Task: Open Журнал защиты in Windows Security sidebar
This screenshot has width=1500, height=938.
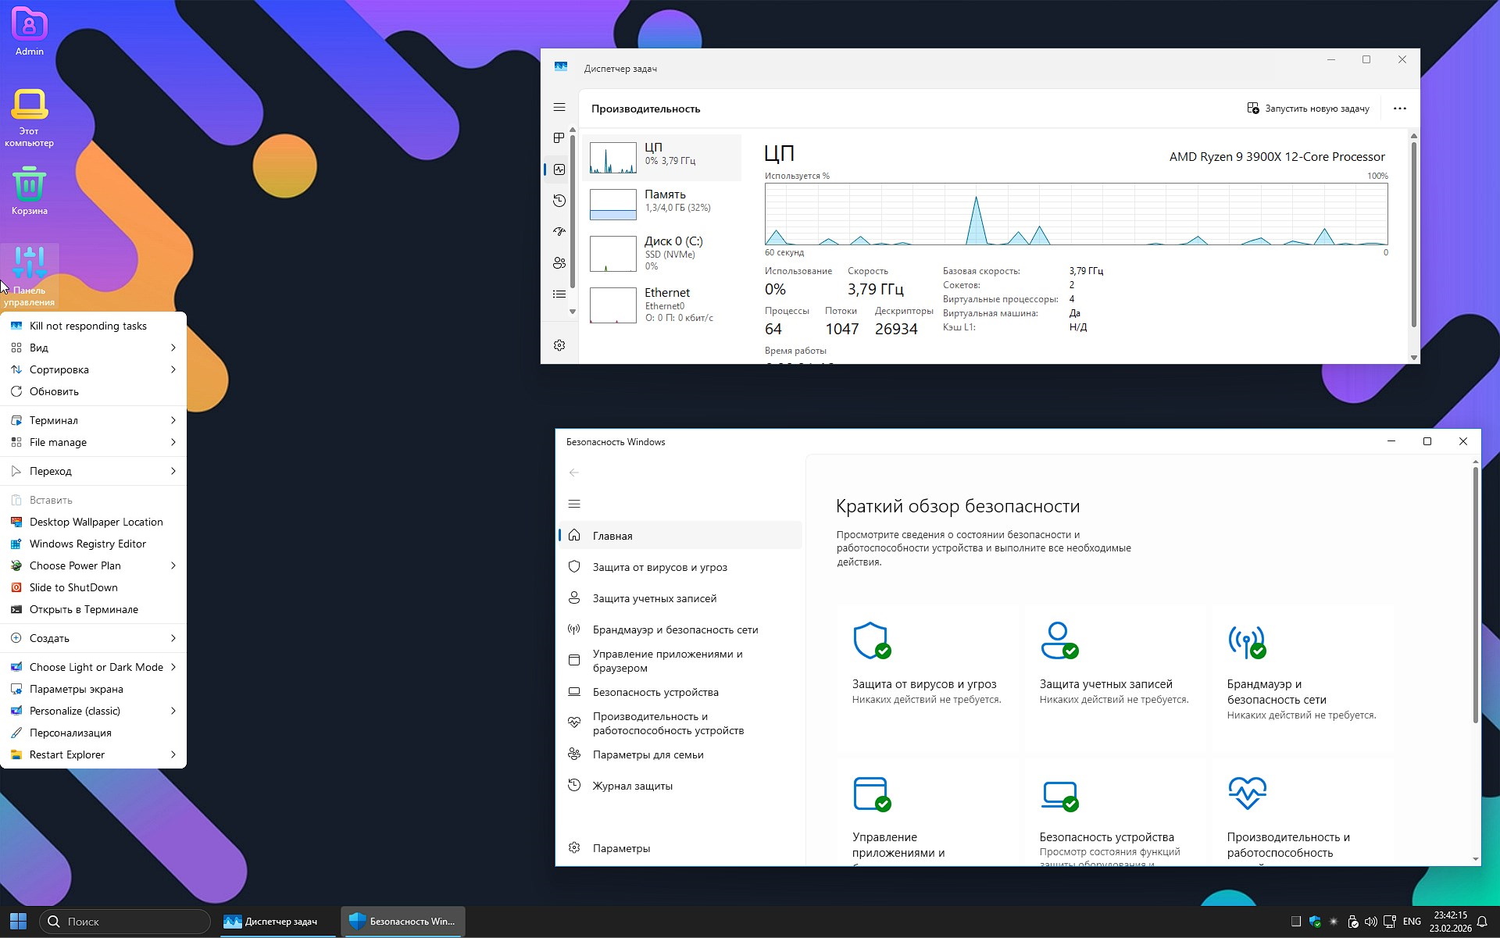Action: (x=631, y=785)
